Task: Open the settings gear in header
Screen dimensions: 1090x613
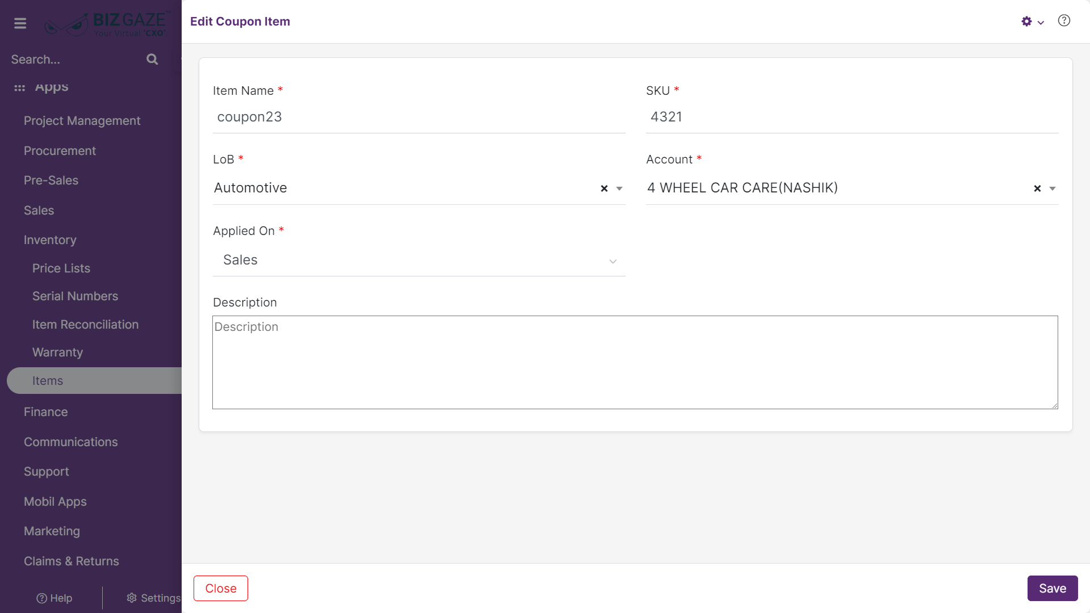Action: (1027, 22)
